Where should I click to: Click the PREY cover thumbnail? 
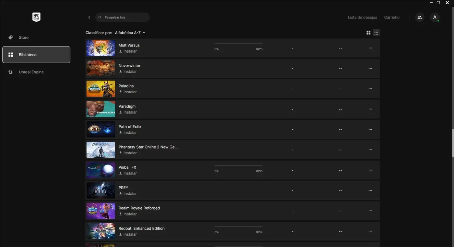point(101,190)
